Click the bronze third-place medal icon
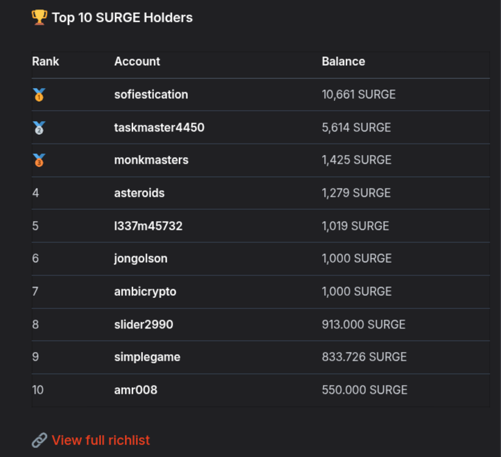This screenshot has height=457, width=501. click(39, 160)
